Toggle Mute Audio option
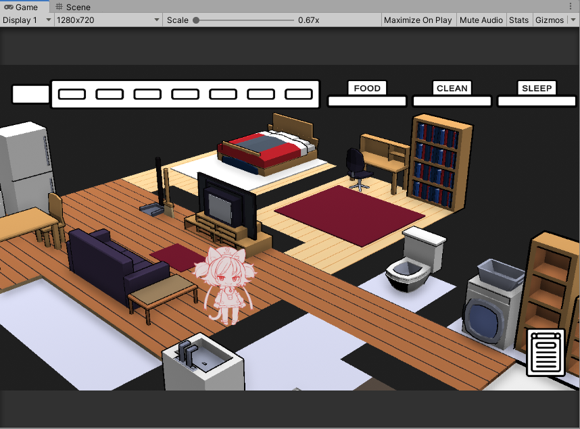The width and height of the screenshot is (580, 429). tap(481, 20)
